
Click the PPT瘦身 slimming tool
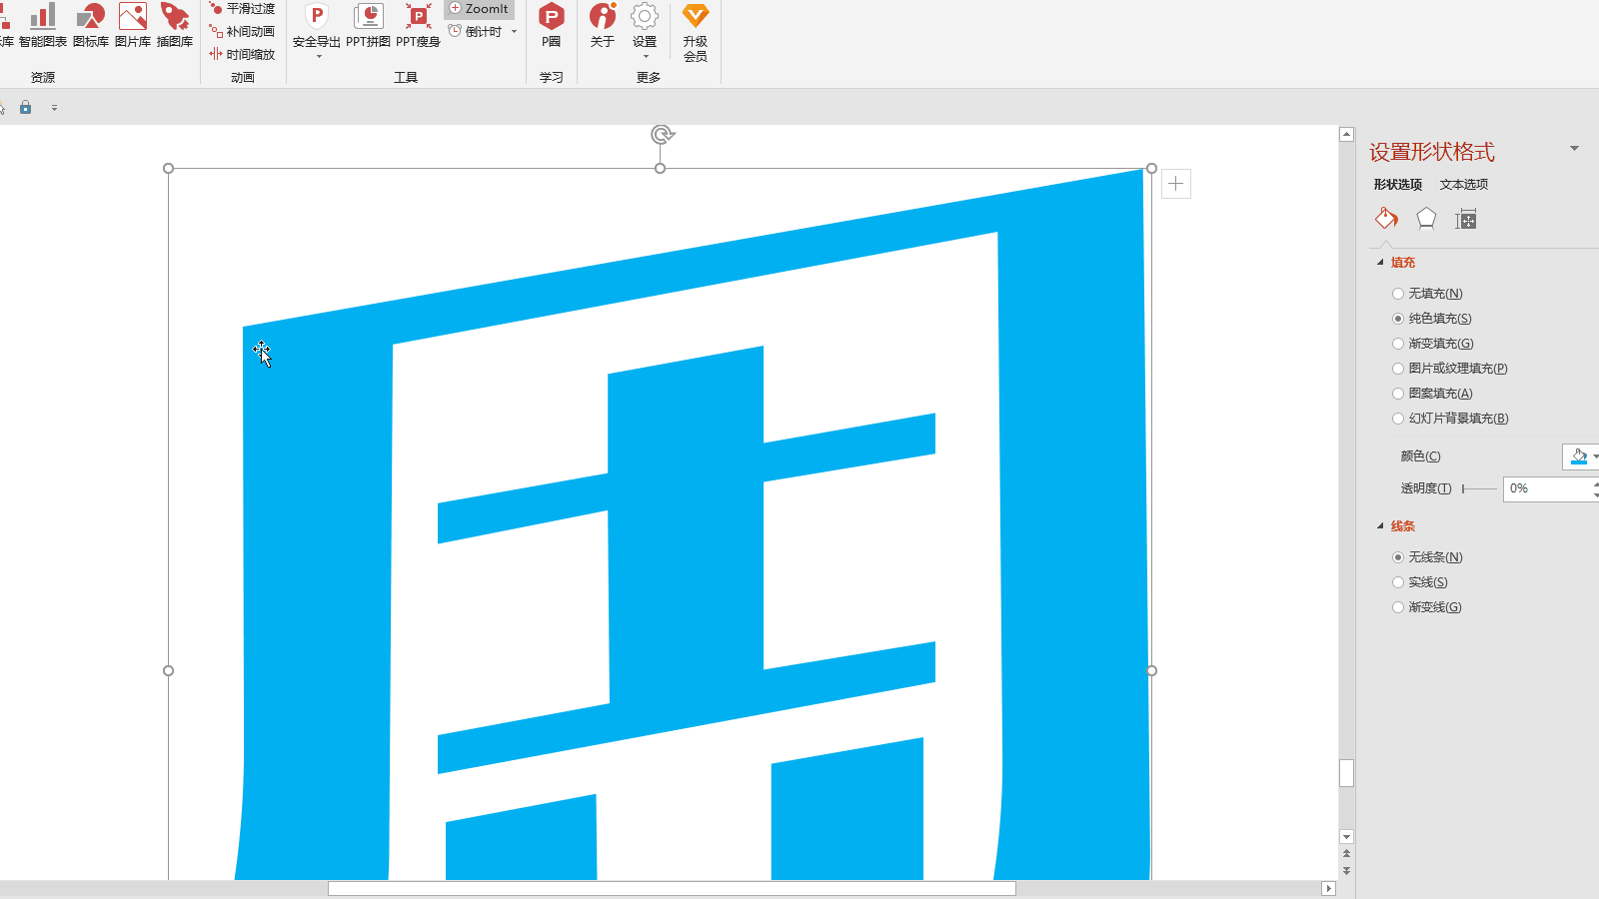pyautogui.click(x=418, y=26)
